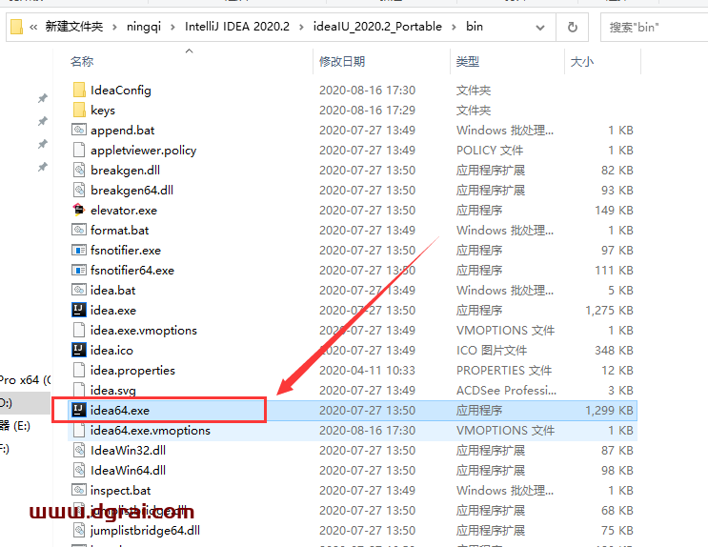Click the keys folder icon
The height and width of the screenshot is (547, 708).
(79, 110)
